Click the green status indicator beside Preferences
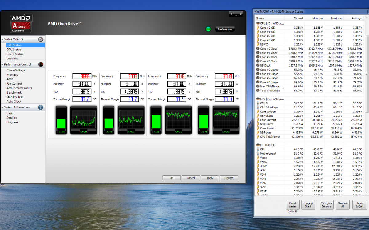 pos(208,29)
